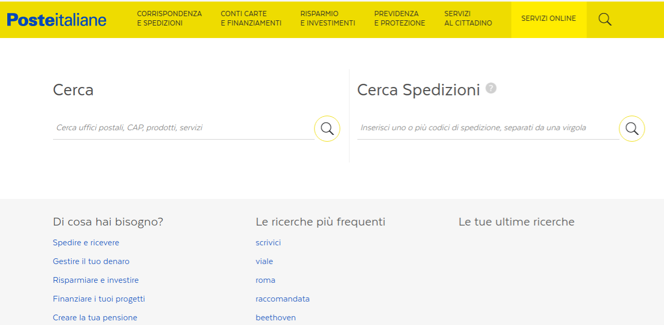Open the help tooltip beside Cerca Spedizioni

490,89
